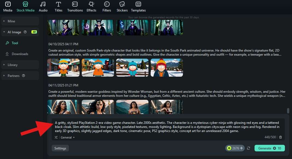Open South Park character in orange jacket thumbnail
Image resolution: width=292 pixels, height=159 pixels.
point(98,68)
